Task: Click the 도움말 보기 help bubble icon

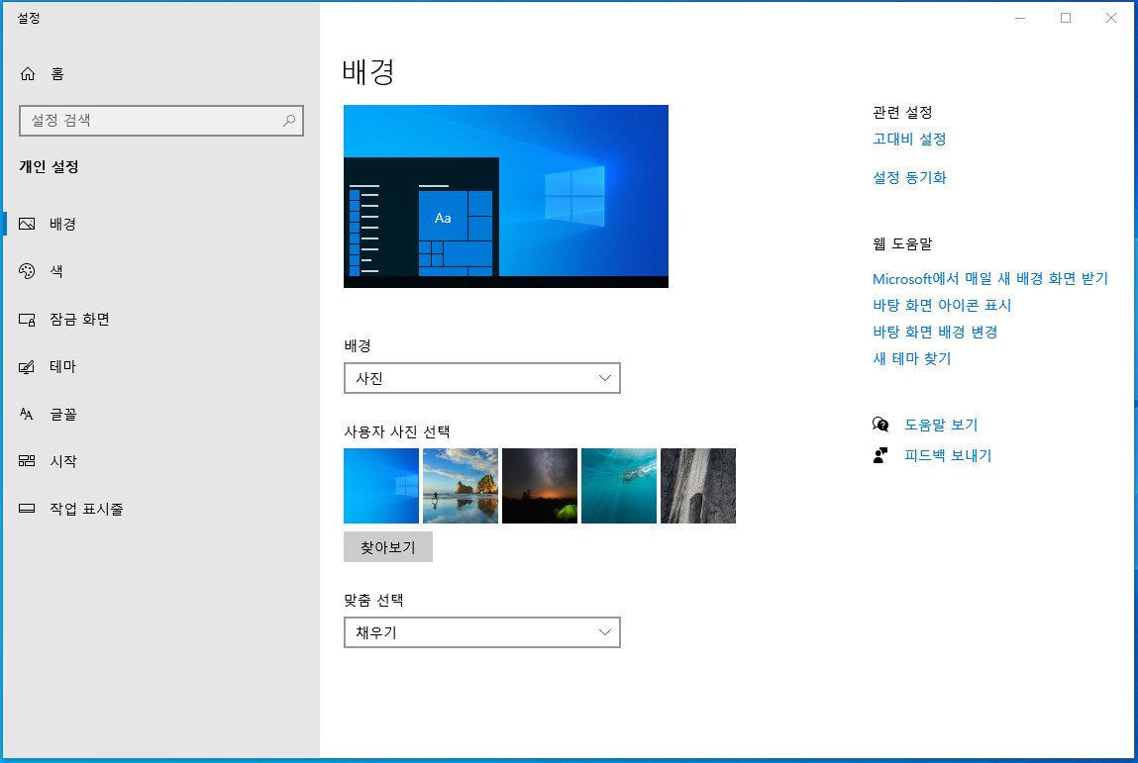Action: [880, 425]
